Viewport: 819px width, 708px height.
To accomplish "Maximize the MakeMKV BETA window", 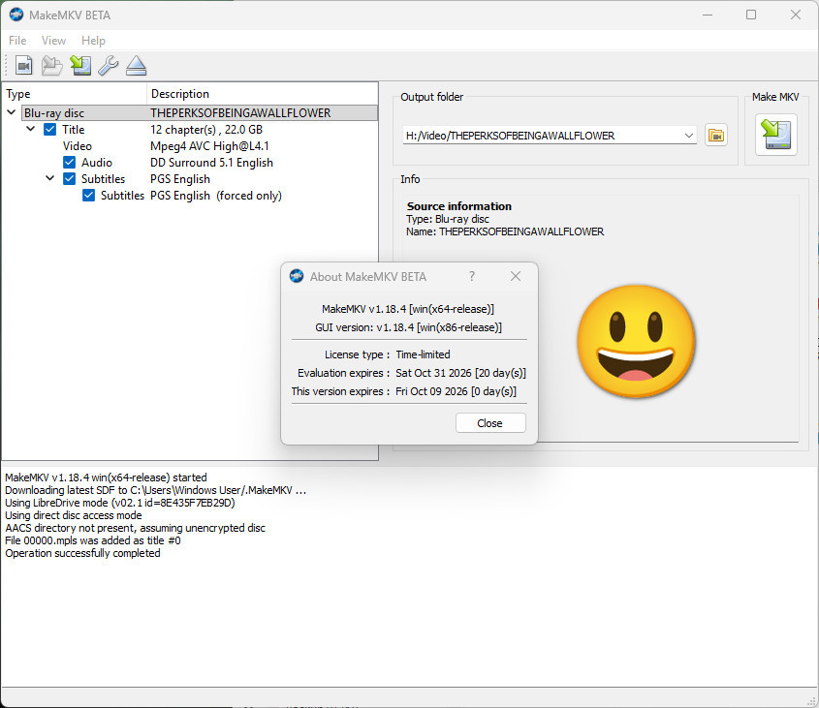I will tap(751, 15).
